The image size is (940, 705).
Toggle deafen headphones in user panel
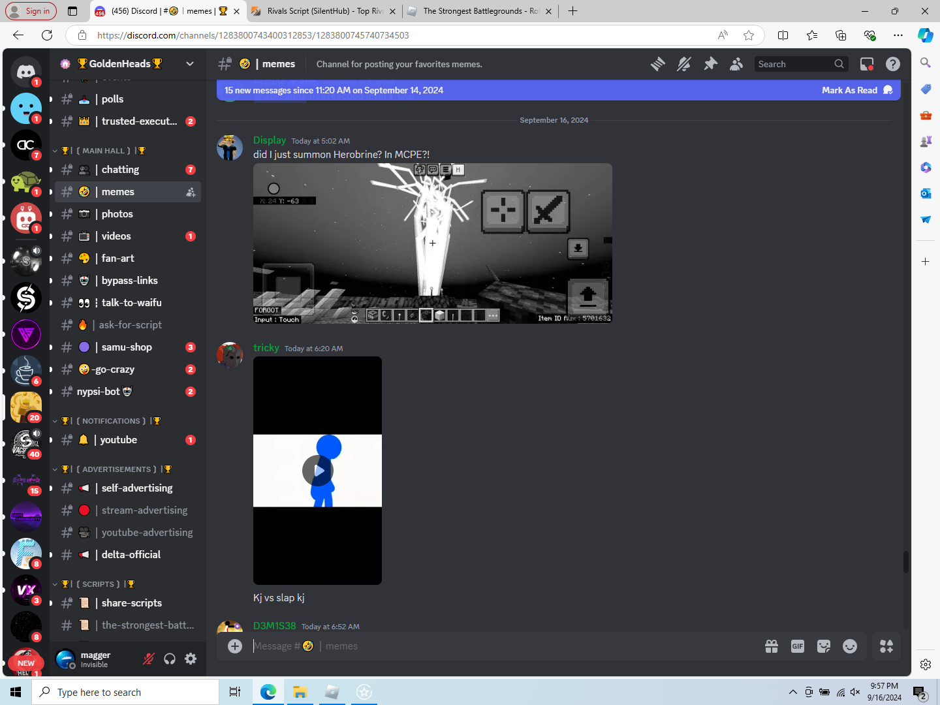click(x=170, y=659)
